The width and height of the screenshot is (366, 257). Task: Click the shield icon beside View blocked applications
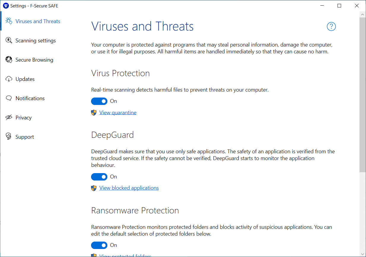(x=94, y=188)
